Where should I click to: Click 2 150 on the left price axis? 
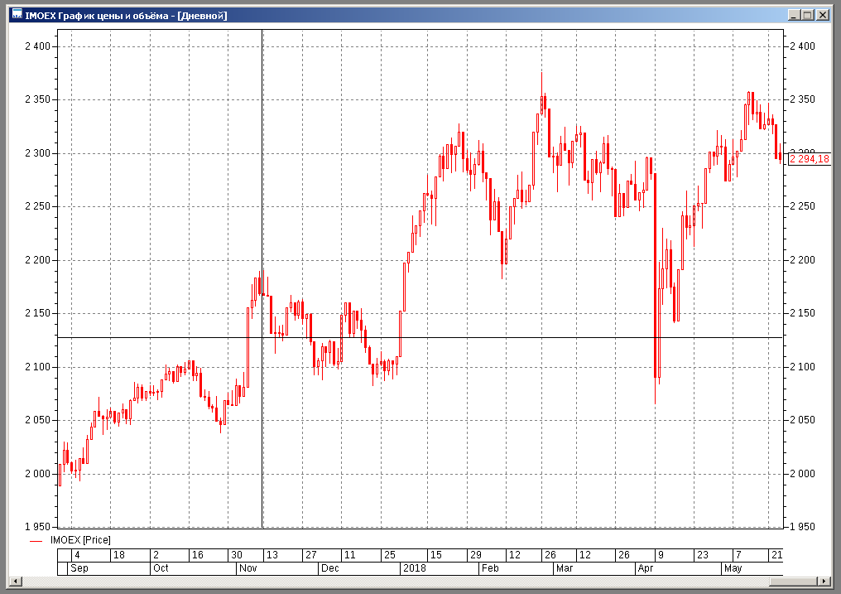(37, 313)
